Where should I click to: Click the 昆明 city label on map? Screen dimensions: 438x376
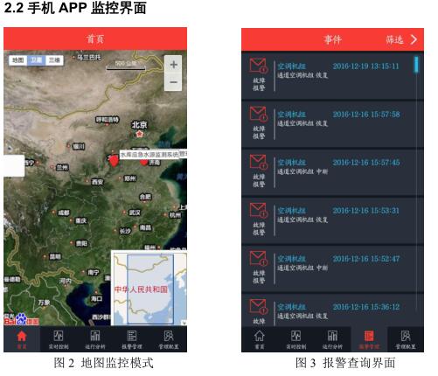(55, 256)
